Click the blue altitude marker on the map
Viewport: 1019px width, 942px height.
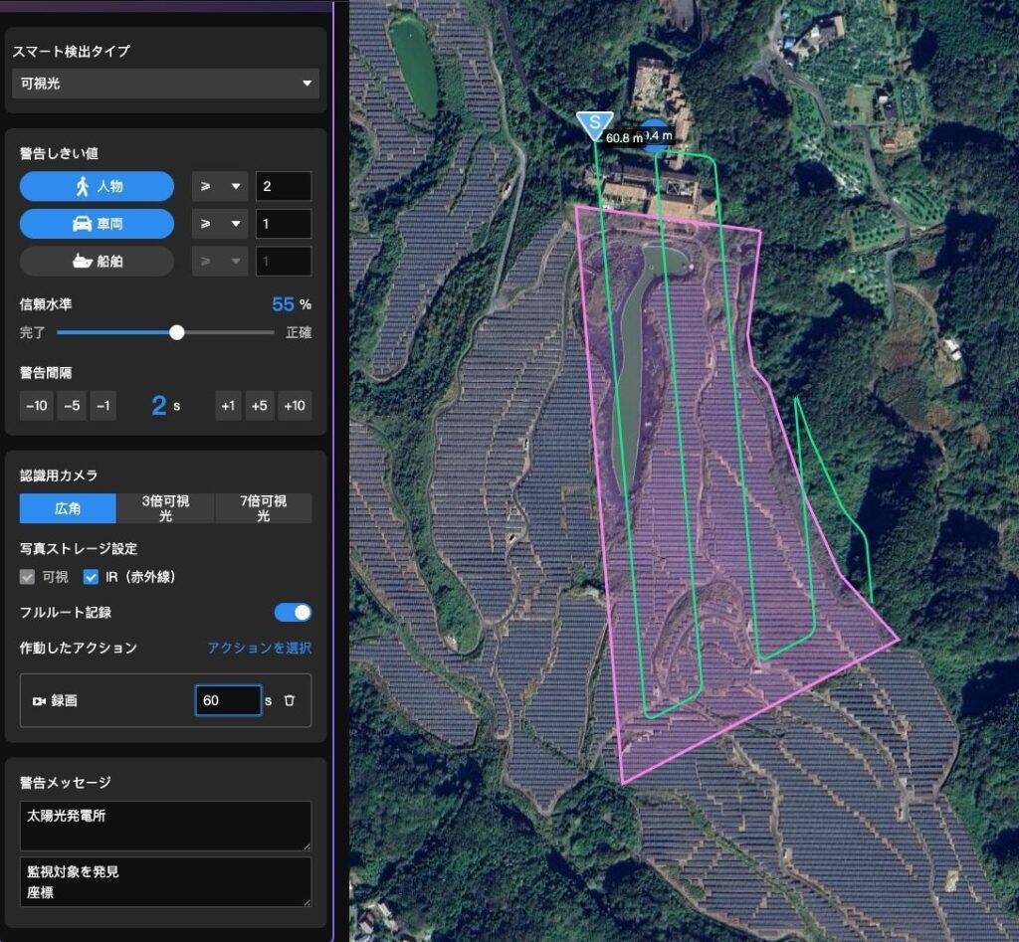(656, 132)
